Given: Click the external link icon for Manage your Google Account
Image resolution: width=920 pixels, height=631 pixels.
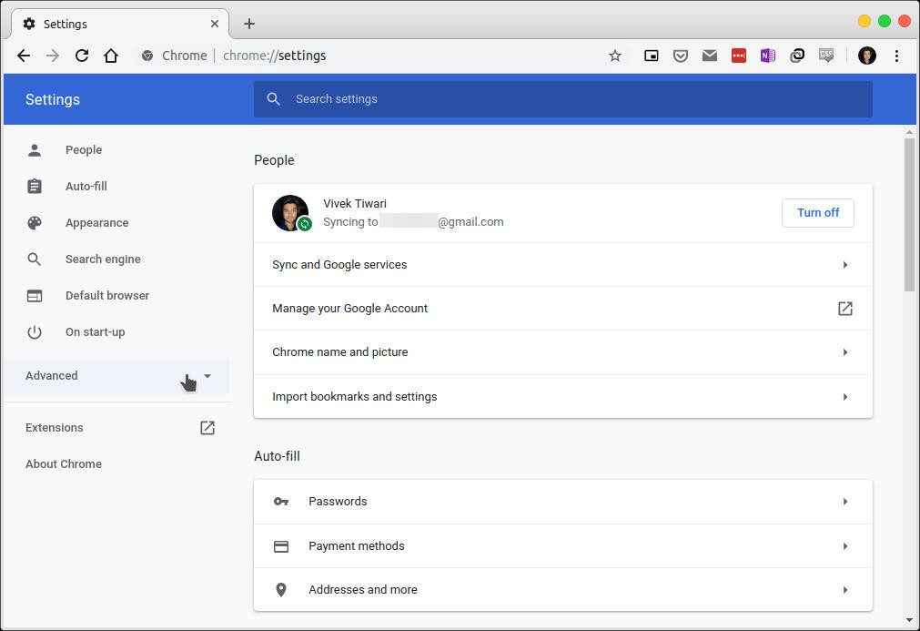Looking at the screenshot, I should [x=844, y=308].
